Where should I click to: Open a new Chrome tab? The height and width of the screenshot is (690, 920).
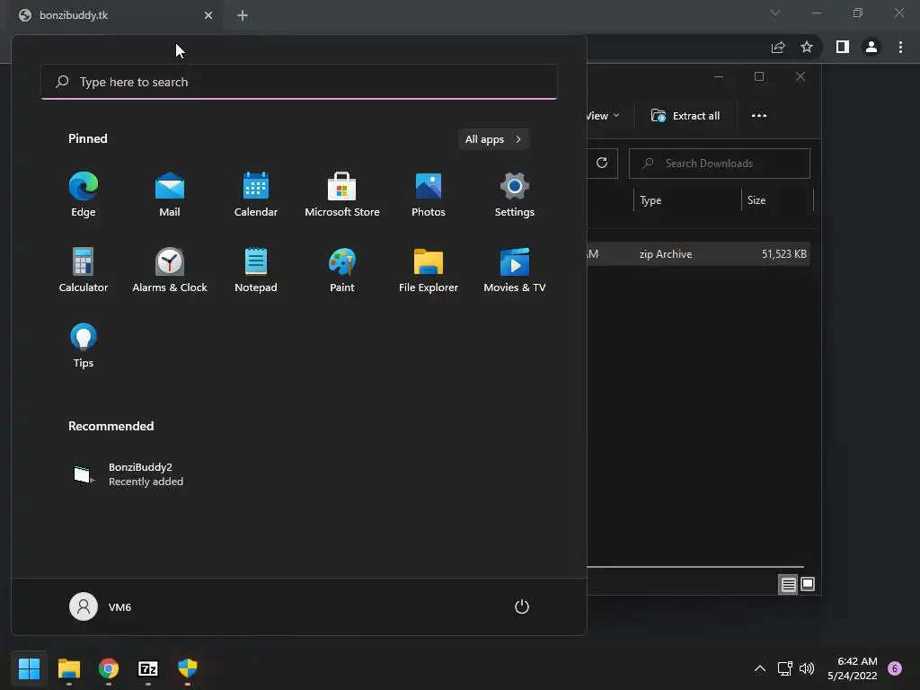click(243, 15)
